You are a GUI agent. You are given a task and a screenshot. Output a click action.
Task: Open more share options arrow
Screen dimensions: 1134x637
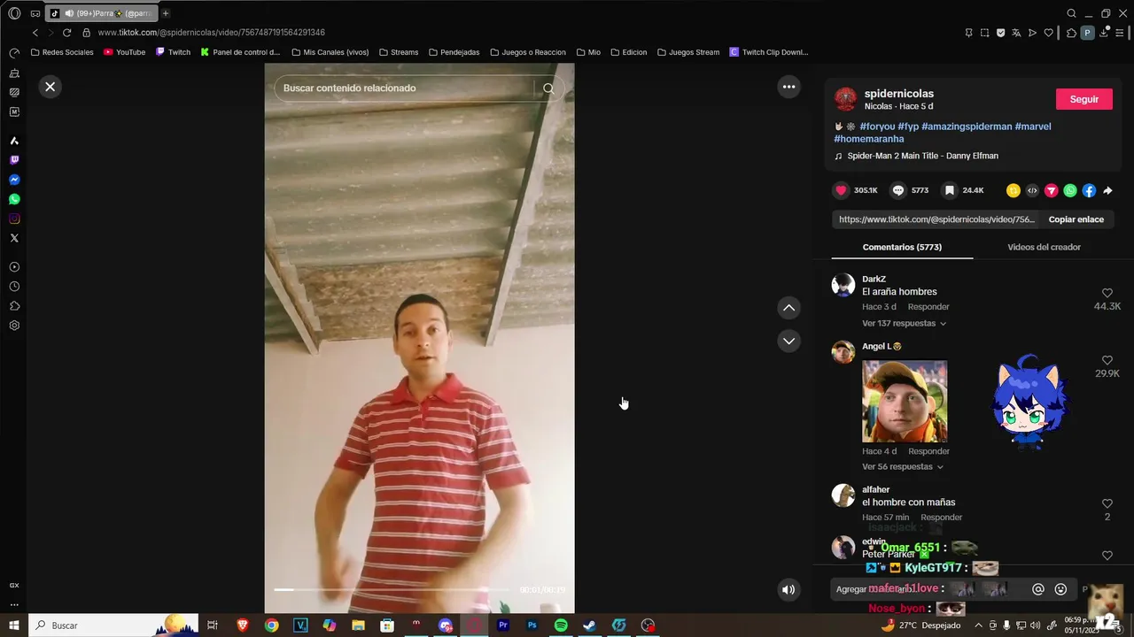[x=1107, y=190]
